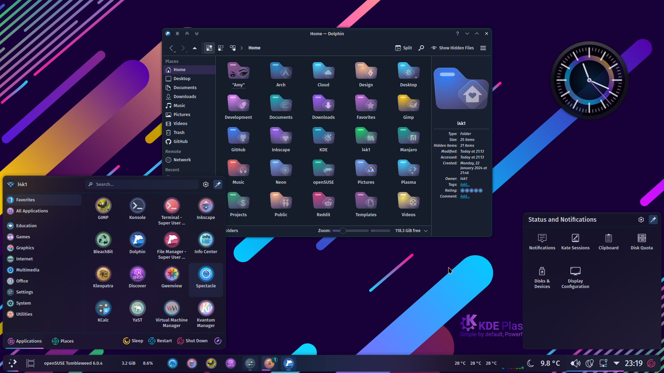Select All Applications category
This screenshot has width=664, height=373.
tap(44, 211)
